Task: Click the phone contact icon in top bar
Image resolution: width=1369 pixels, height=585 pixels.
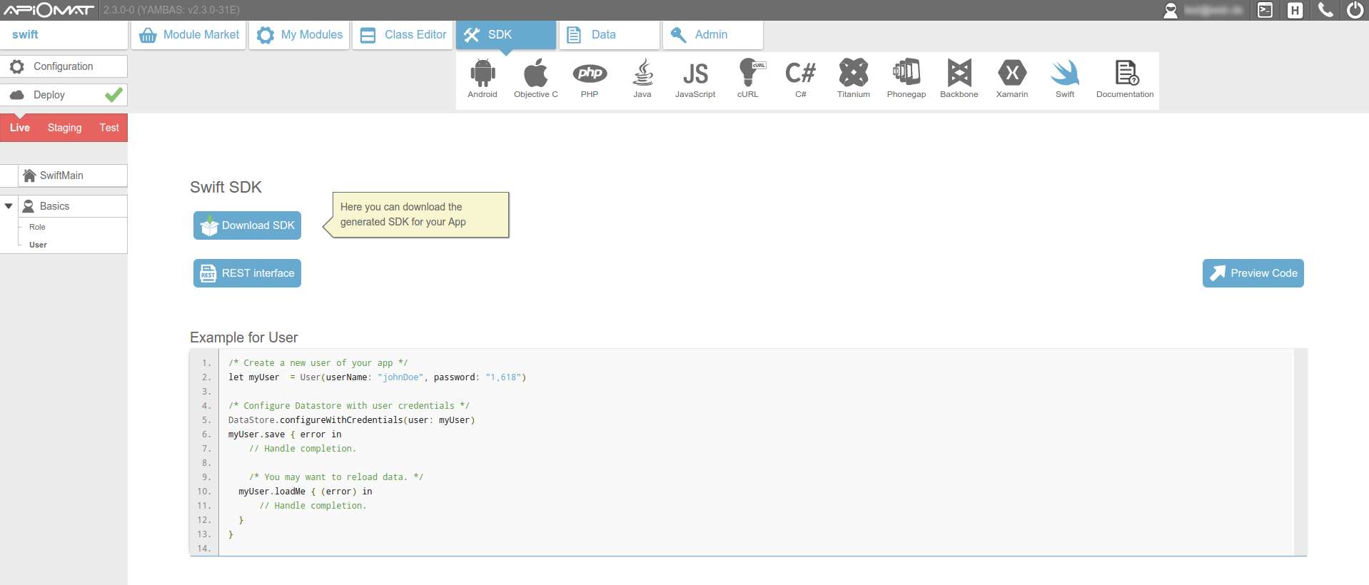Action: [x=1325, y=10]
